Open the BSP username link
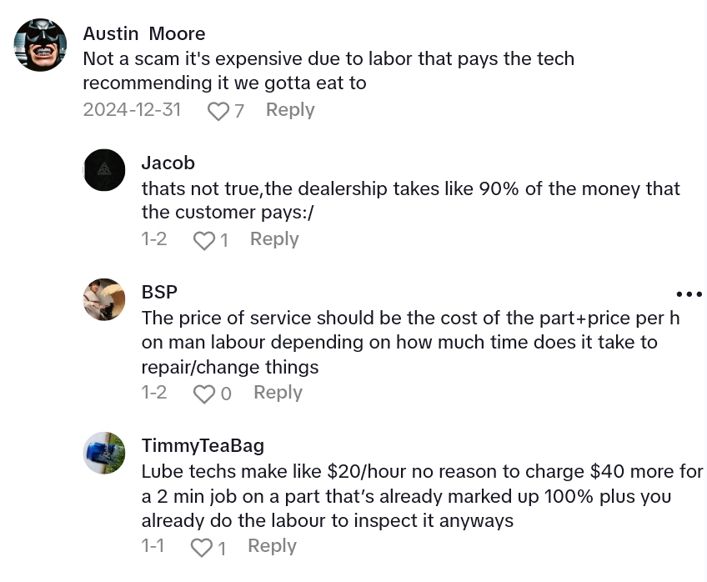The height and width of the screenshot is (582, 707). tap(159, 292)
